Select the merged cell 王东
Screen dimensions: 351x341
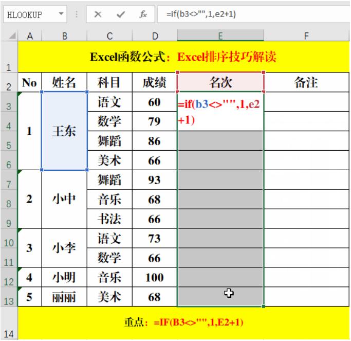[x=64, y=131]
